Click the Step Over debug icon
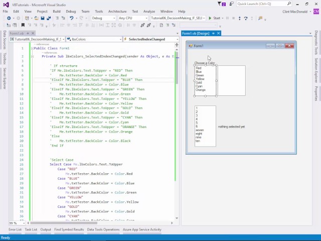The height and width of the screenshot is (241, 321). coord(246,18)
